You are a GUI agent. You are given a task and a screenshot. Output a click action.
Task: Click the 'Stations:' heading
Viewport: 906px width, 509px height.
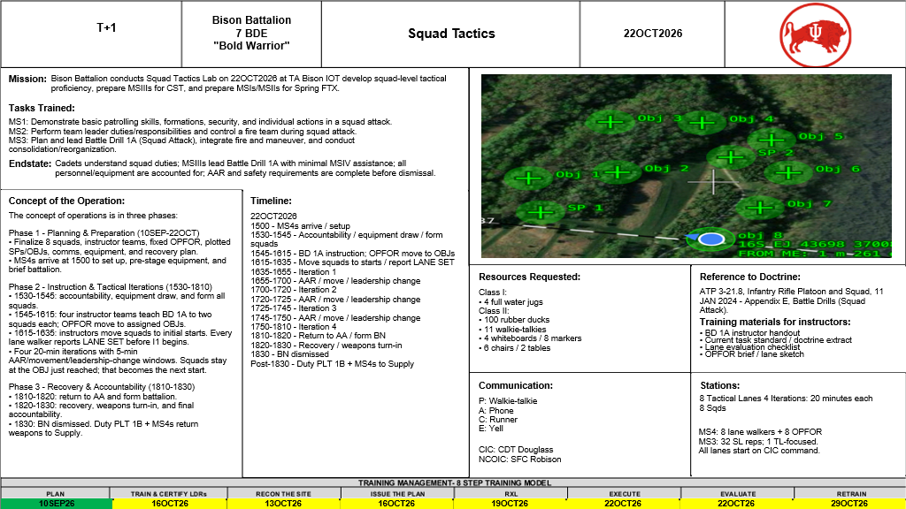719,385
